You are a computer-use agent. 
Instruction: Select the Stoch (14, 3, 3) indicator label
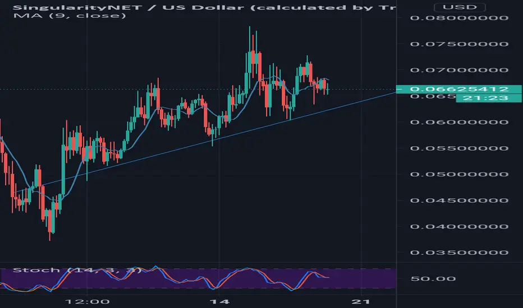(x=77, y=270)
